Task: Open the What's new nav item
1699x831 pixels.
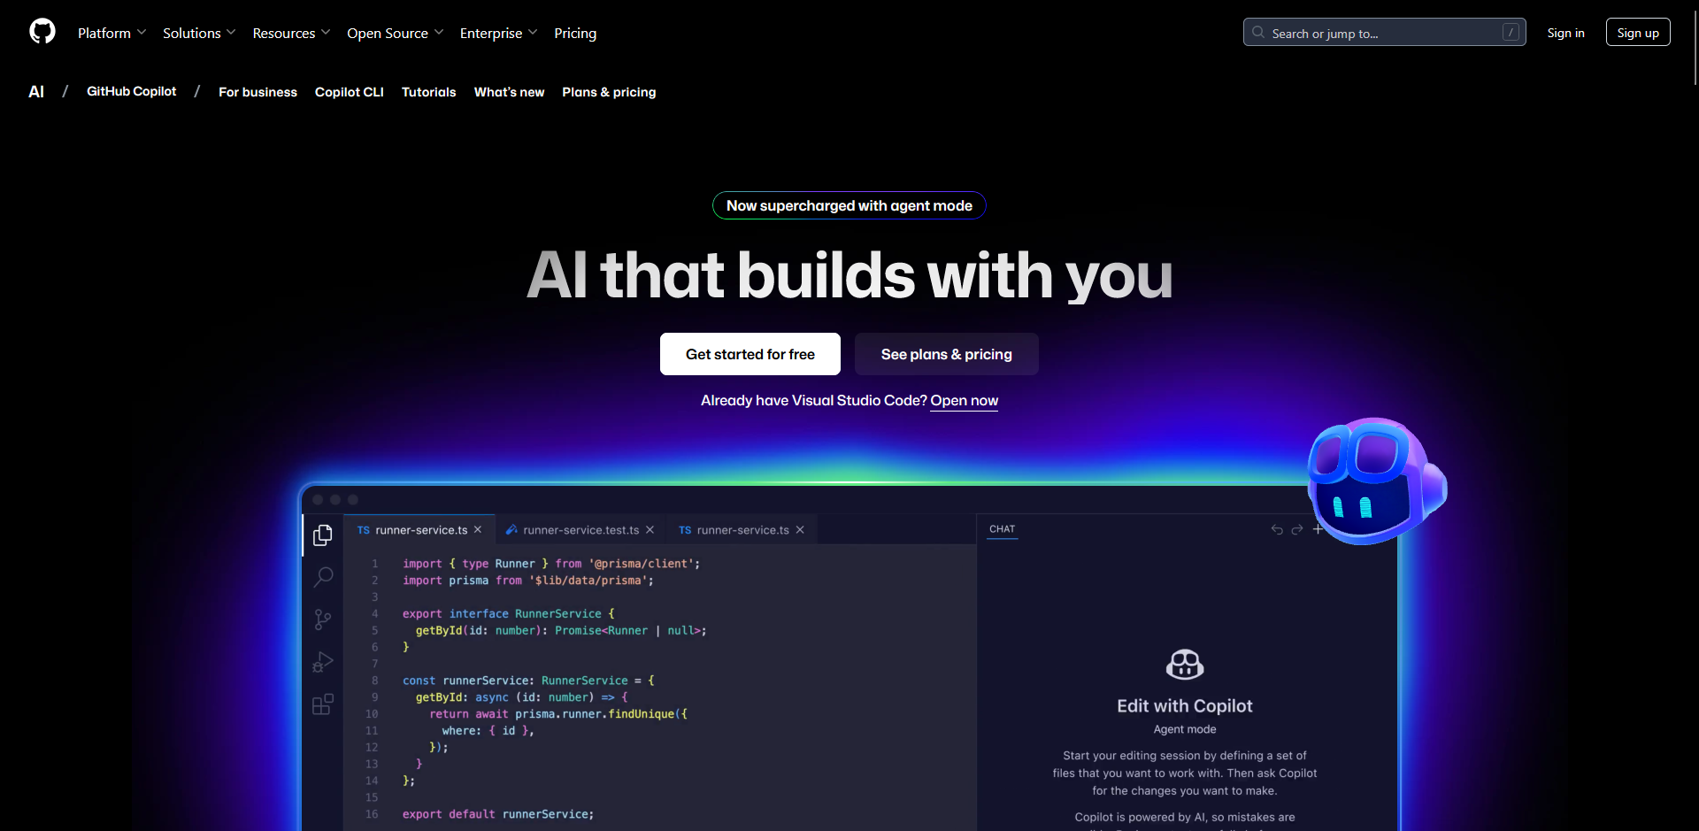Action: pos(509,92)
